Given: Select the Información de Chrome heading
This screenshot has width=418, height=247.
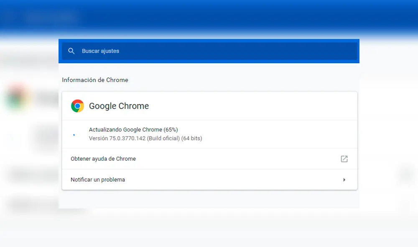Looking at the screenshot, I should point(95,80).
